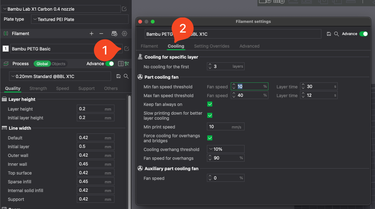Image resolution: width=375 pixels, height=209 pixels.
Task: Add a filament with the plus icon
Action: (92, 34)
